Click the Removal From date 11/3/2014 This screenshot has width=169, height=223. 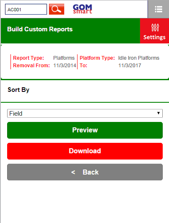(65, 66)
